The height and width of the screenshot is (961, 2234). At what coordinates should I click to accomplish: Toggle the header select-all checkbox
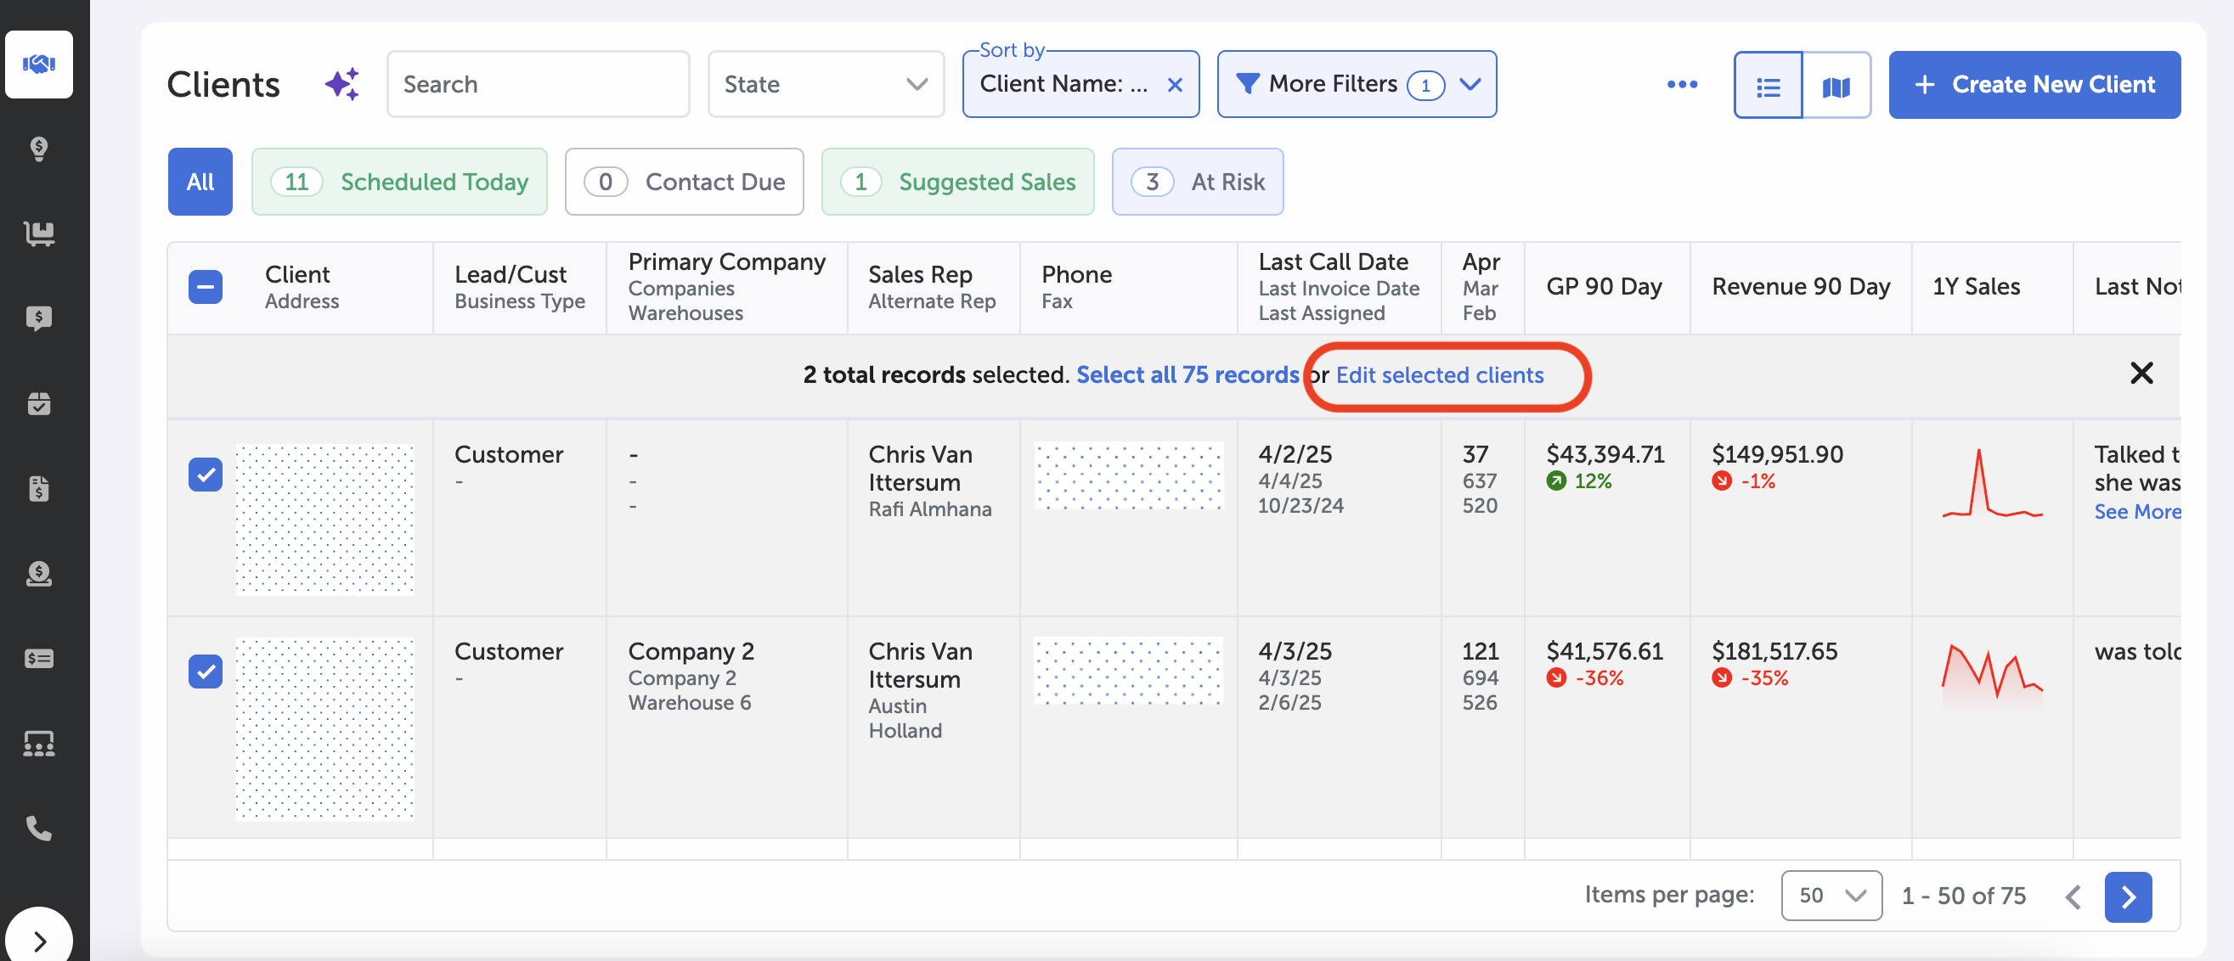click(206, 287)
